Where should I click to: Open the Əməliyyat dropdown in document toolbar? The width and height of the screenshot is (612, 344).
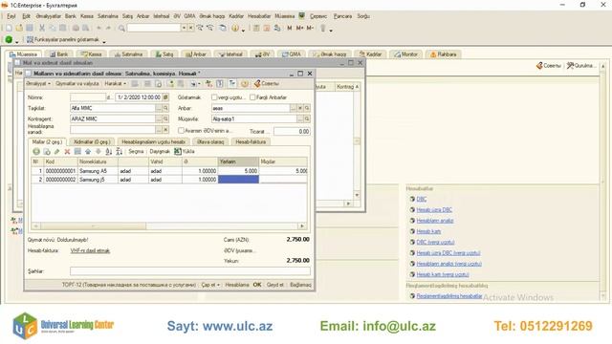38,83
